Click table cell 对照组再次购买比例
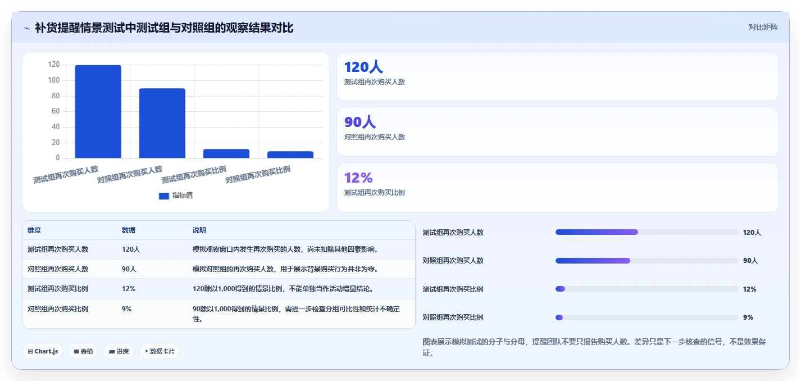Image resolution: width=801 pixels, height=381 pixels. (58, 309)
